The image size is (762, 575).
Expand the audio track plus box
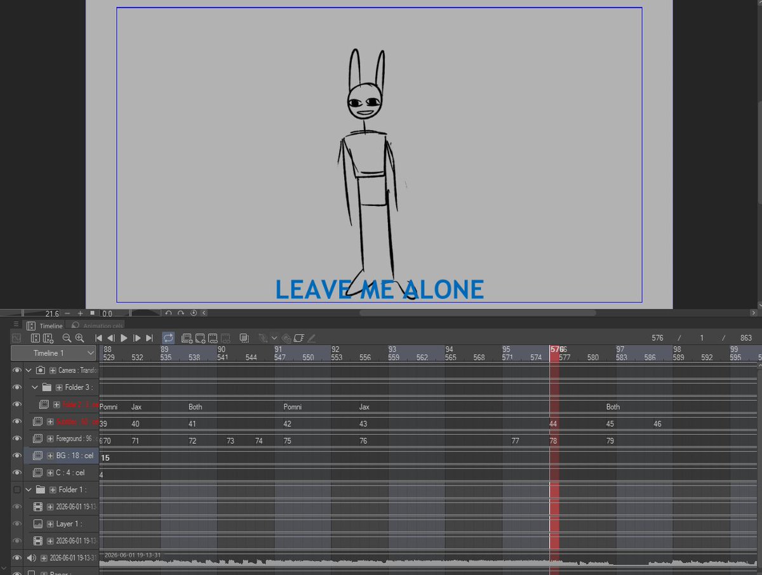click(44, 559)
